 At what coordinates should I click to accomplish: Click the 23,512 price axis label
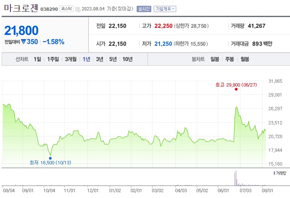275,123
